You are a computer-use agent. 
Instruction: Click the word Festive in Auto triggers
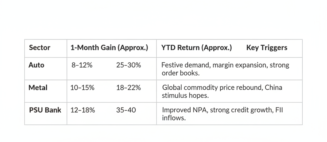tap(172, 65)
